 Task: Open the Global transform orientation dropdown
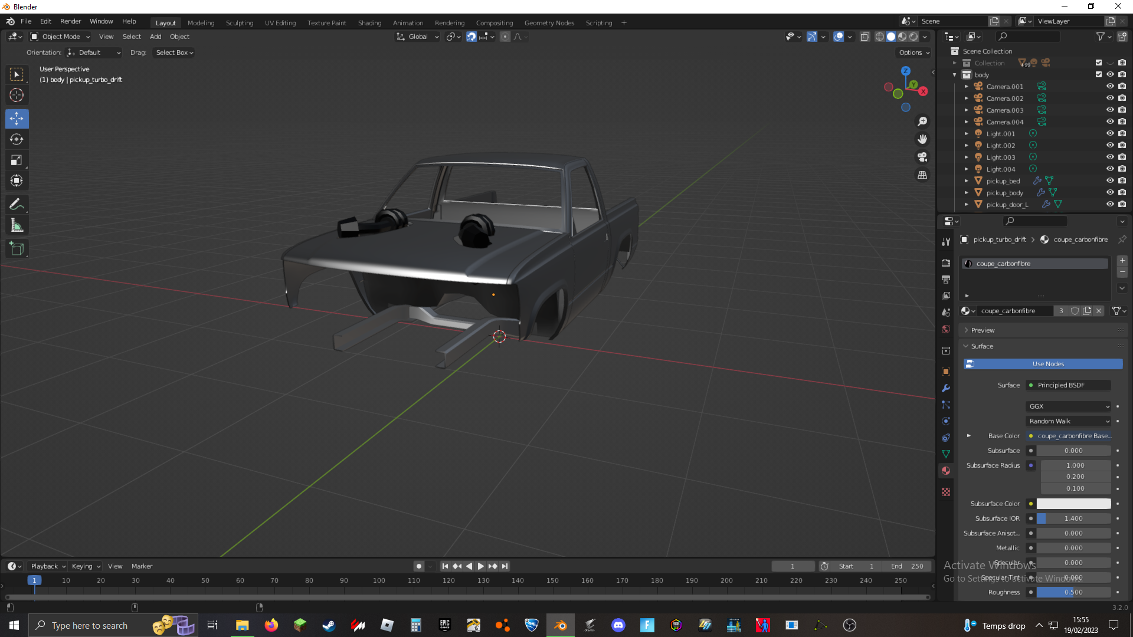point(417,37)
